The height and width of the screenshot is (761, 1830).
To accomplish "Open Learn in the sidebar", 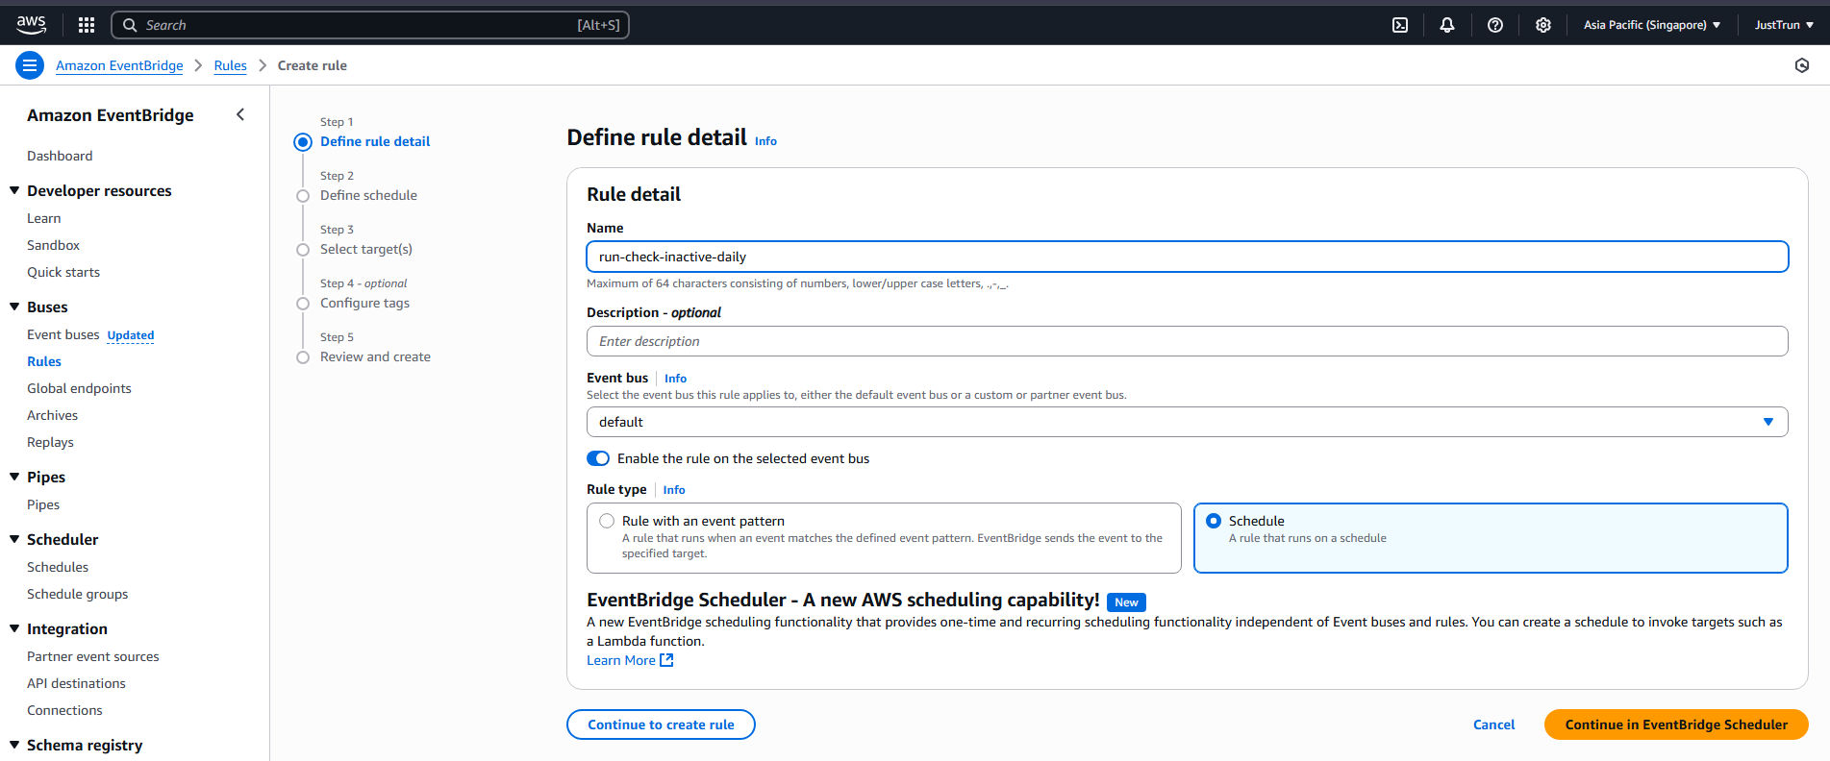I will (x=43, y=218).
